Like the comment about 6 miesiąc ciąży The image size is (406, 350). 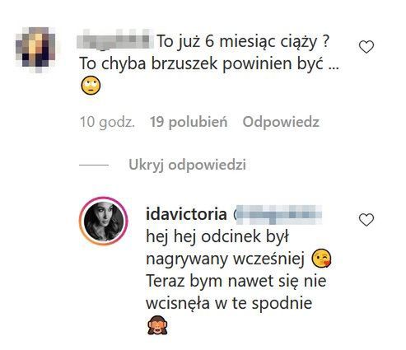coord(366,47)
